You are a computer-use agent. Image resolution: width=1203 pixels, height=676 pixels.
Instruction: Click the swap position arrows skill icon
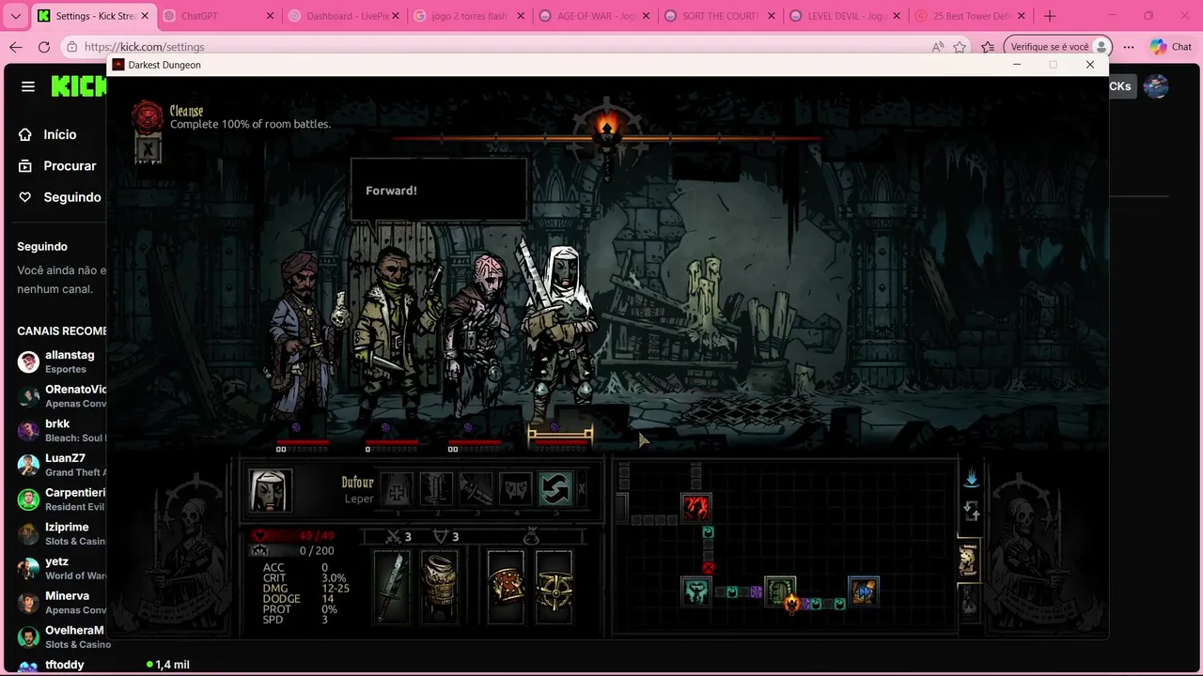pos(555,490)
